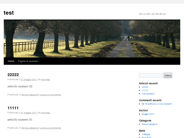
Task: Click the 'Meta' widget heading
Action: point(142,131)
